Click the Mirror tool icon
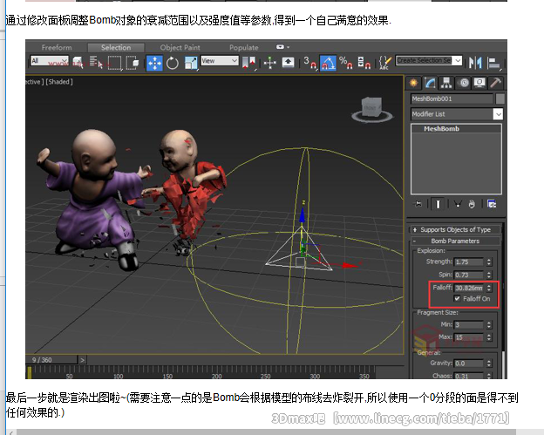The height and width of the screenshot is (435, 544). (475, 63)
